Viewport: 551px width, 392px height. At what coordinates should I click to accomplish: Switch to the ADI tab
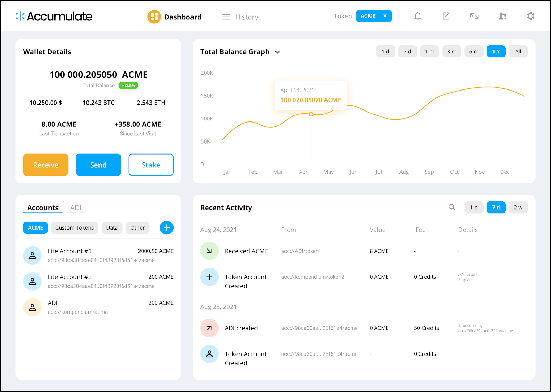[x=76, y=208]
